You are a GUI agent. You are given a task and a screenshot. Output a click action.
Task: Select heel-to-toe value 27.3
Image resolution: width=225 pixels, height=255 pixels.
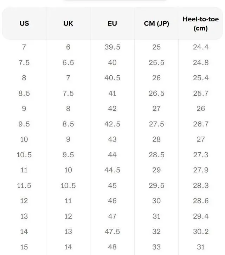point(200,155)
